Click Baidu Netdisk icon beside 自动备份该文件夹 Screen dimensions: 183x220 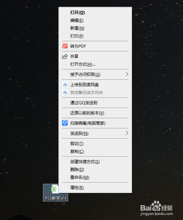pos(65,93)
